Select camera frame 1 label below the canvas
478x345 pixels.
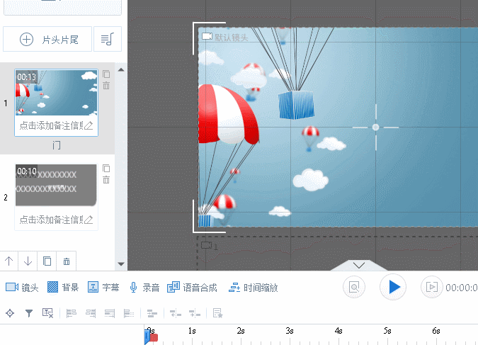[209, 246]
